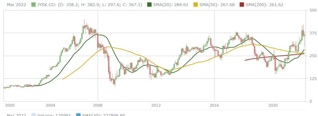Click the Mar 2022 date above chart
This screenshot has height=116, width=318.
17,5
